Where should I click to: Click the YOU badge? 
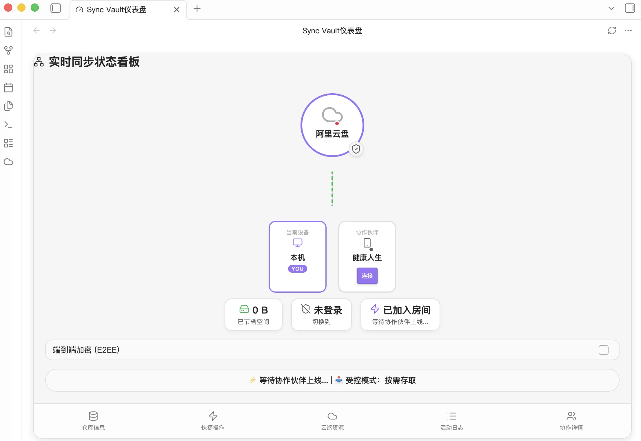297,269
